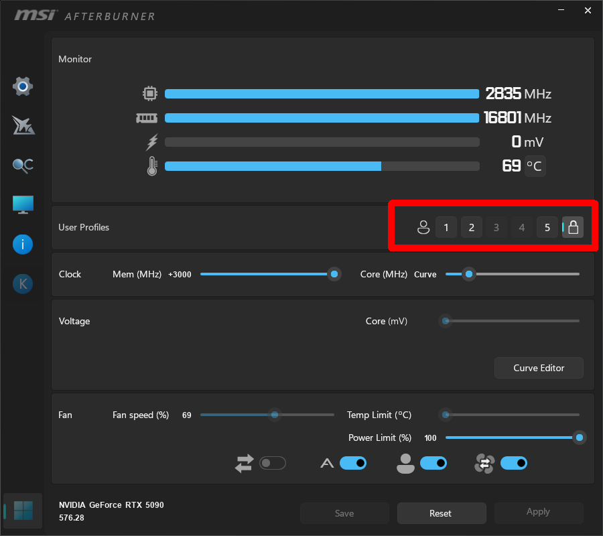Viewport: 603px width, 536px height.
Task: Close the Afterburner window
Action: (588, 10)
